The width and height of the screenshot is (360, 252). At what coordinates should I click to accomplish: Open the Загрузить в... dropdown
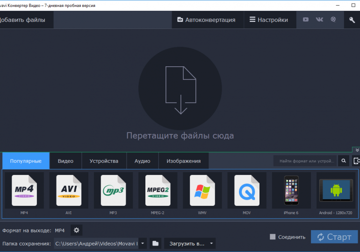point(189,243)
